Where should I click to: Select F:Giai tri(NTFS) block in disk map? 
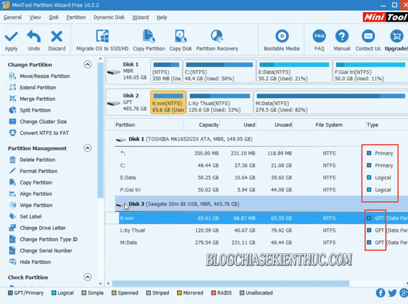(370, 71)
